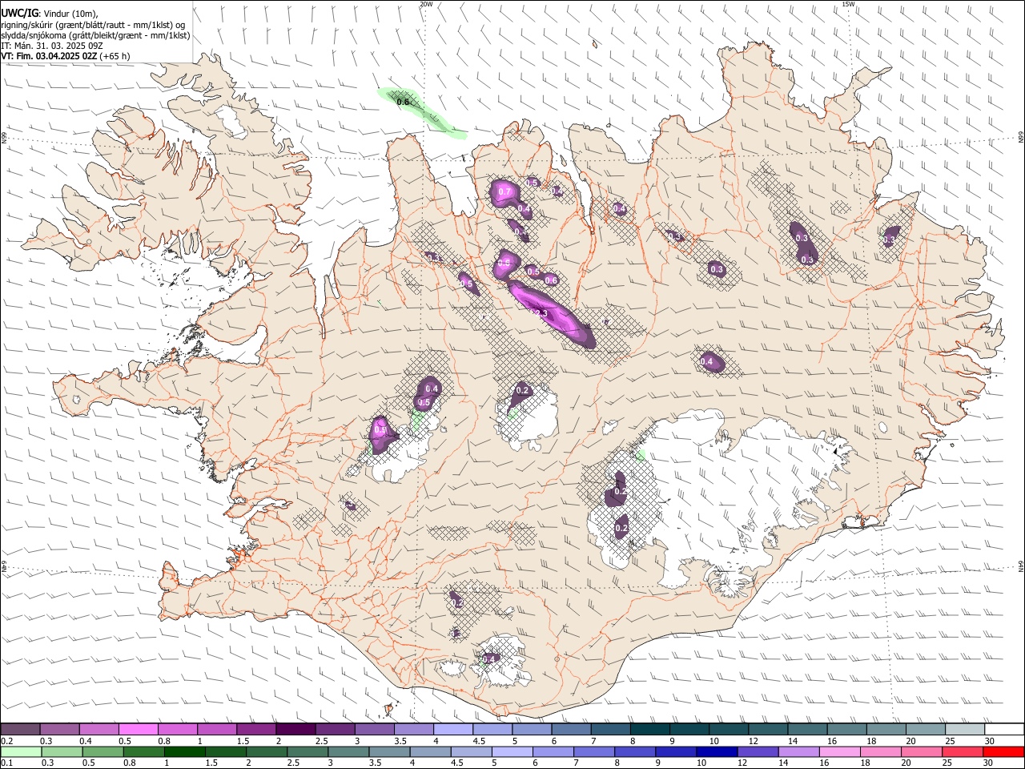
Task: Click the '30' label in the upper legend row
Action: click(990, 741)
